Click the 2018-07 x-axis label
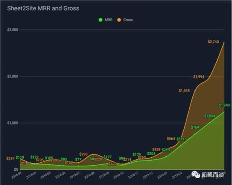Viewport: 232px width, 185px height. coord(75,175)
